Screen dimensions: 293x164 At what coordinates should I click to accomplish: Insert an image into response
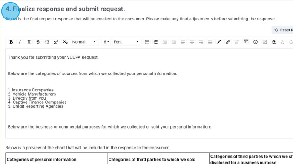(264, 42)
